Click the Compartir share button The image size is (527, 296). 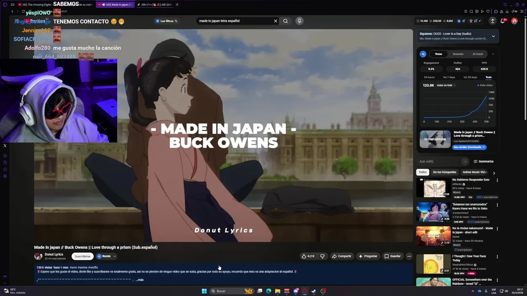(x=342, y=256)
